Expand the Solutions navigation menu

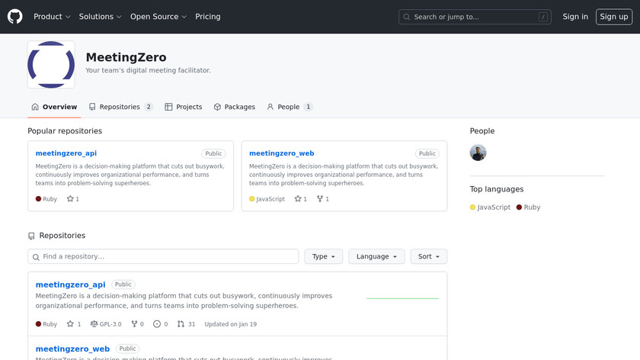click(x=100, y=17)
